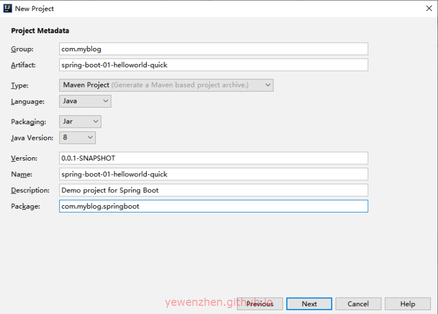Screen dimensions: 438x314
Task: Focus the Package input field
Action: (x=214, y=206)
